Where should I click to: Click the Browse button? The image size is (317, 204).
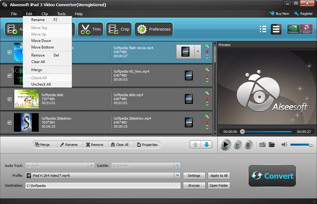(194, 185)
